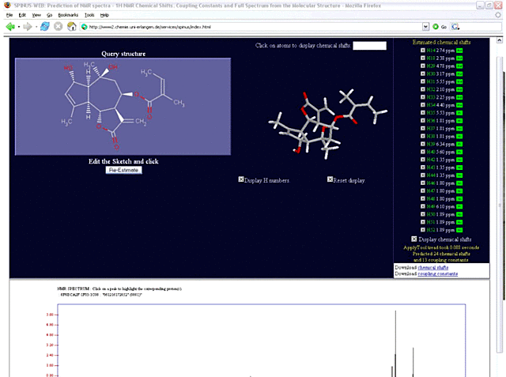
Task: Click the green button beside H31 5.55 ppm
Action: (x=459, y=81)
